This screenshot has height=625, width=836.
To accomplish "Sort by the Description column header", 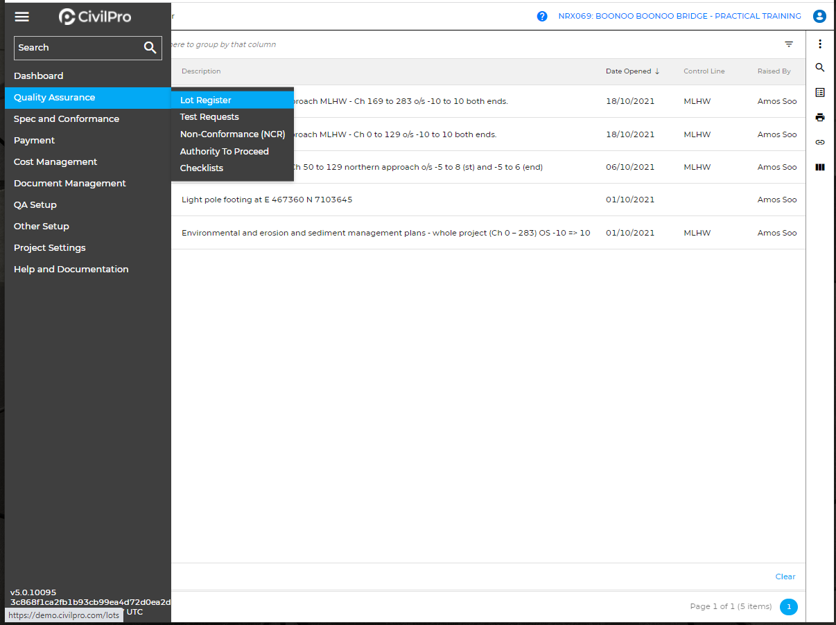I will tap(201, 71).
